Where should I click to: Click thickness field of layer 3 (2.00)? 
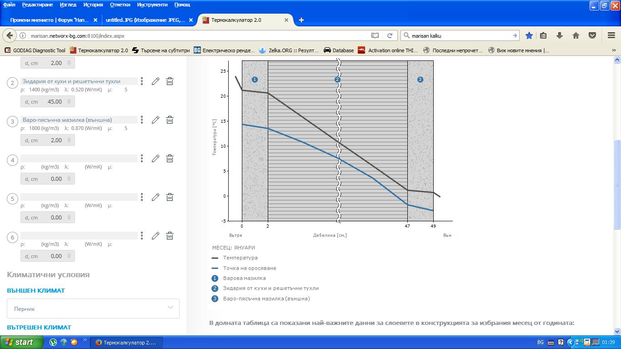tap(48, 140)
